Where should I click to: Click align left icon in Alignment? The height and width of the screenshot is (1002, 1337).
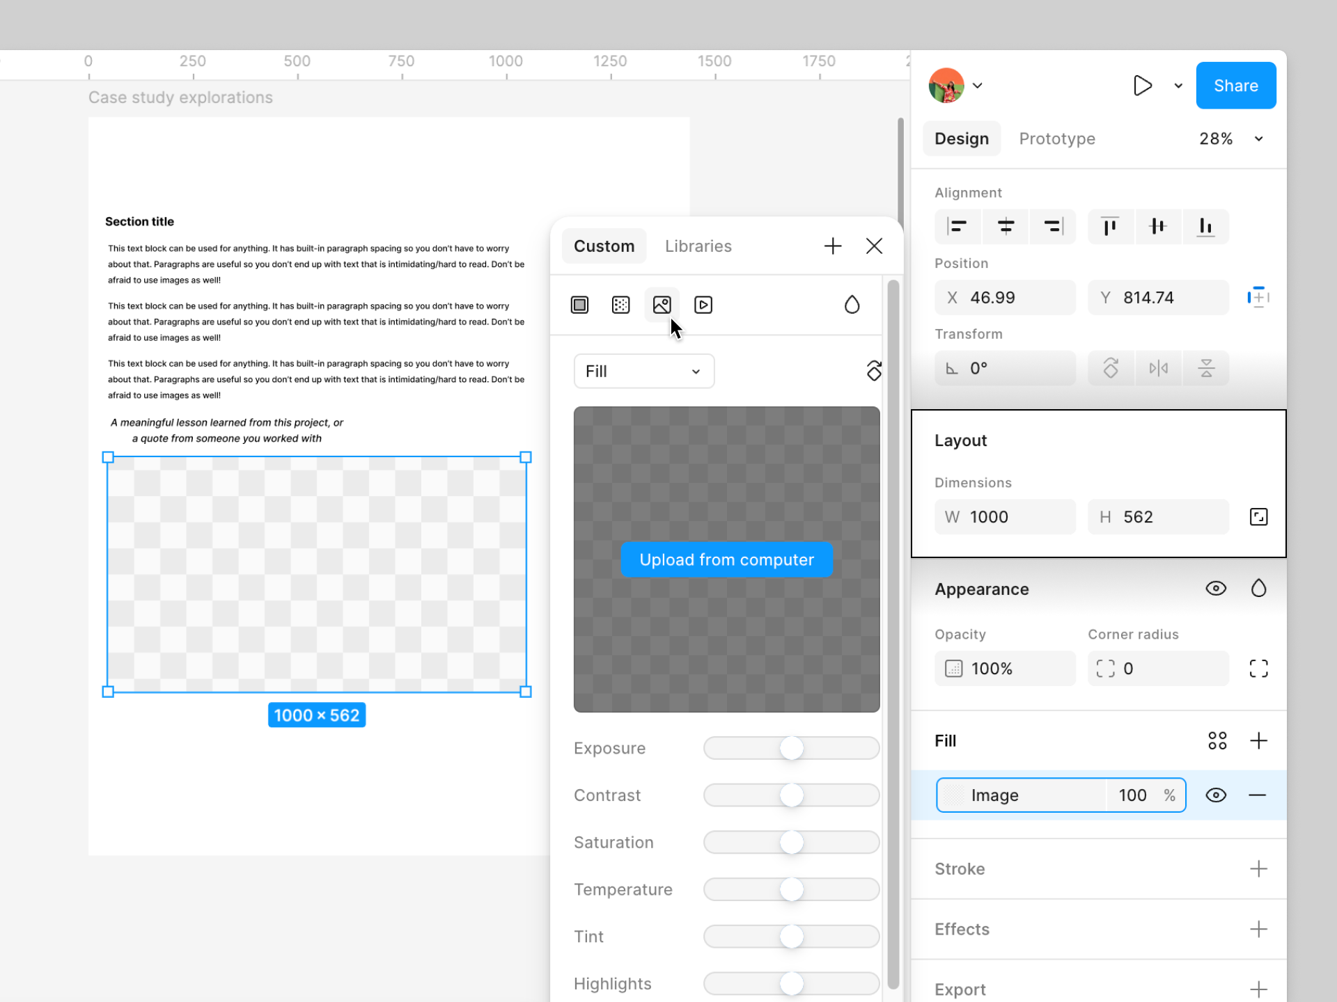click(x=957, y=226)
